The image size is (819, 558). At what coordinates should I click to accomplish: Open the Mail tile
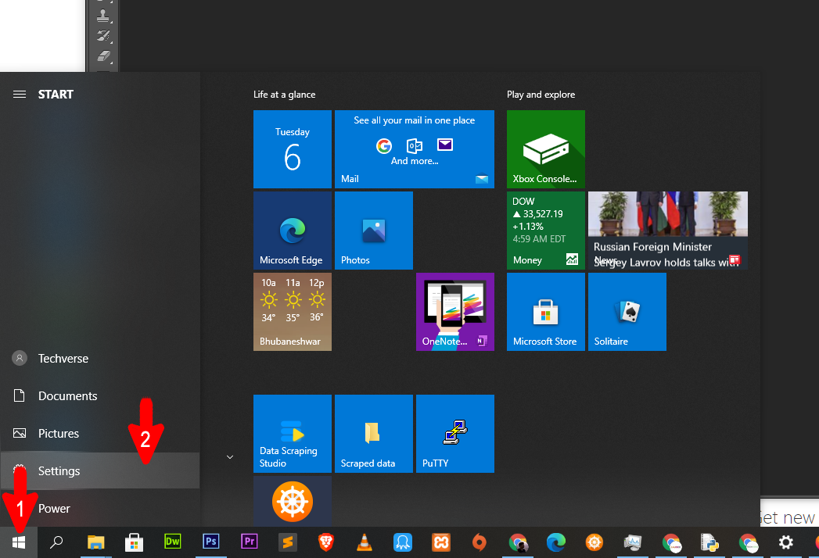click(415, 149)
